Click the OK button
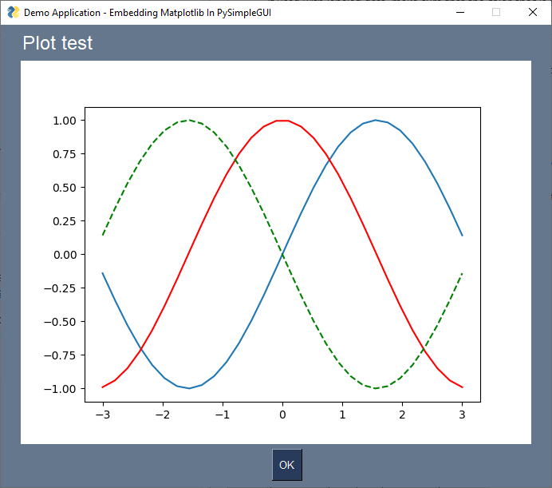This screenshot has height=488, width=552. (287, 465)
